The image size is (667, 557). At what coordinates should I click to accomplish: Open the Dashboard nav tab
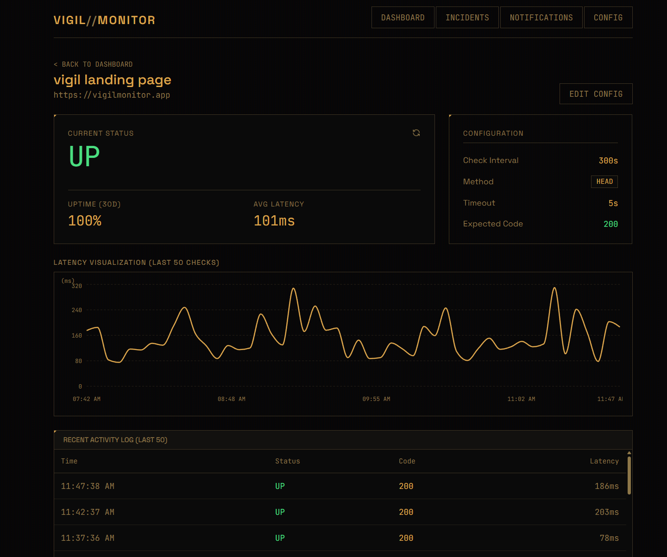(x=403, y=18)
